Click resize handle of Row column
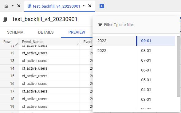Image resolution: width=181 pixels, height=113 pixels. [17, 44]
